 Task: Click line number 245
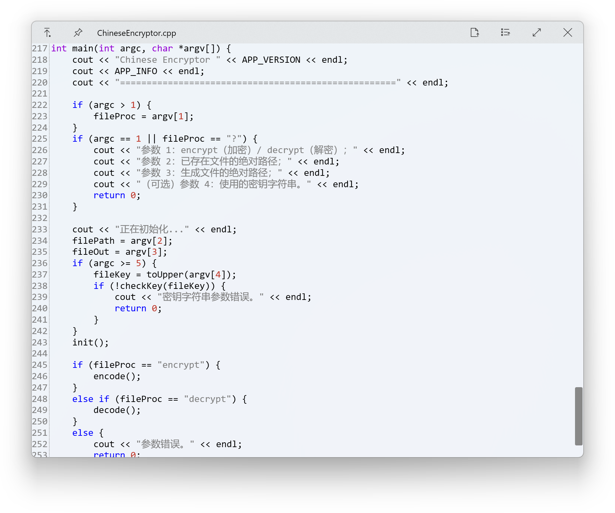click(x=40, y=365)
